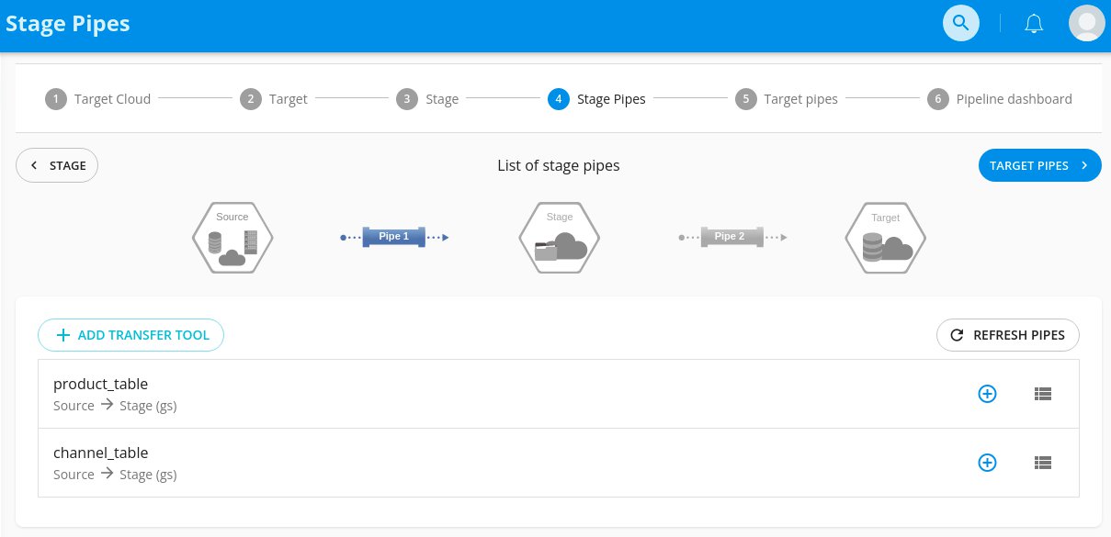
Task: Add pipe with plus icon for product_table
Action: (x=987, y=394)
